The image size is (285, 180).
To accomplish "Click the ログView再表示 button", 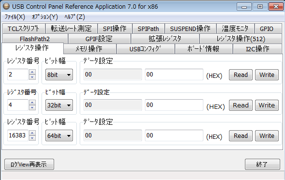I will (29, 165).
